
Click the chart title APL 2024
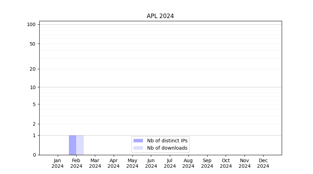(160, 16)
